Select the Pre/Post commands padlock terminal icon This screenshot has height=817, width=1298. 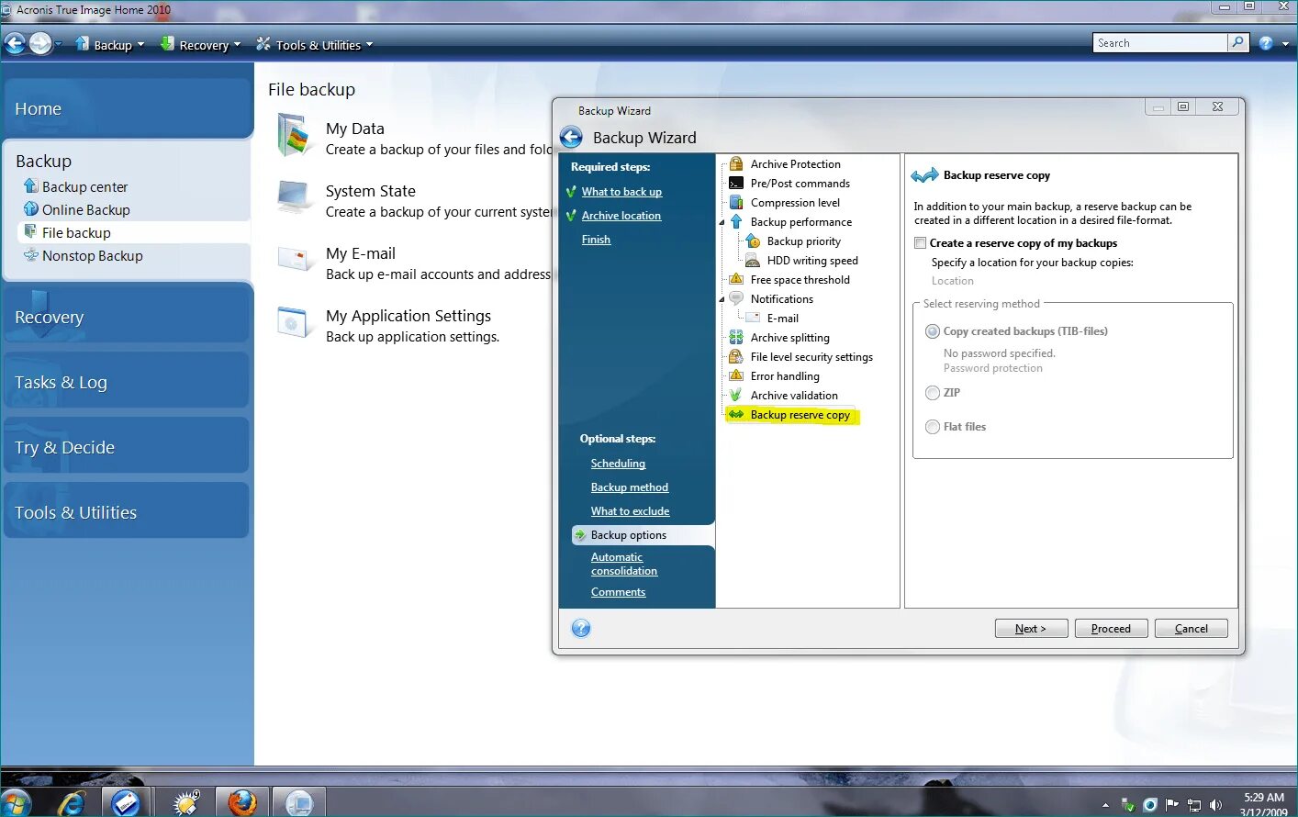pos(737,183)
